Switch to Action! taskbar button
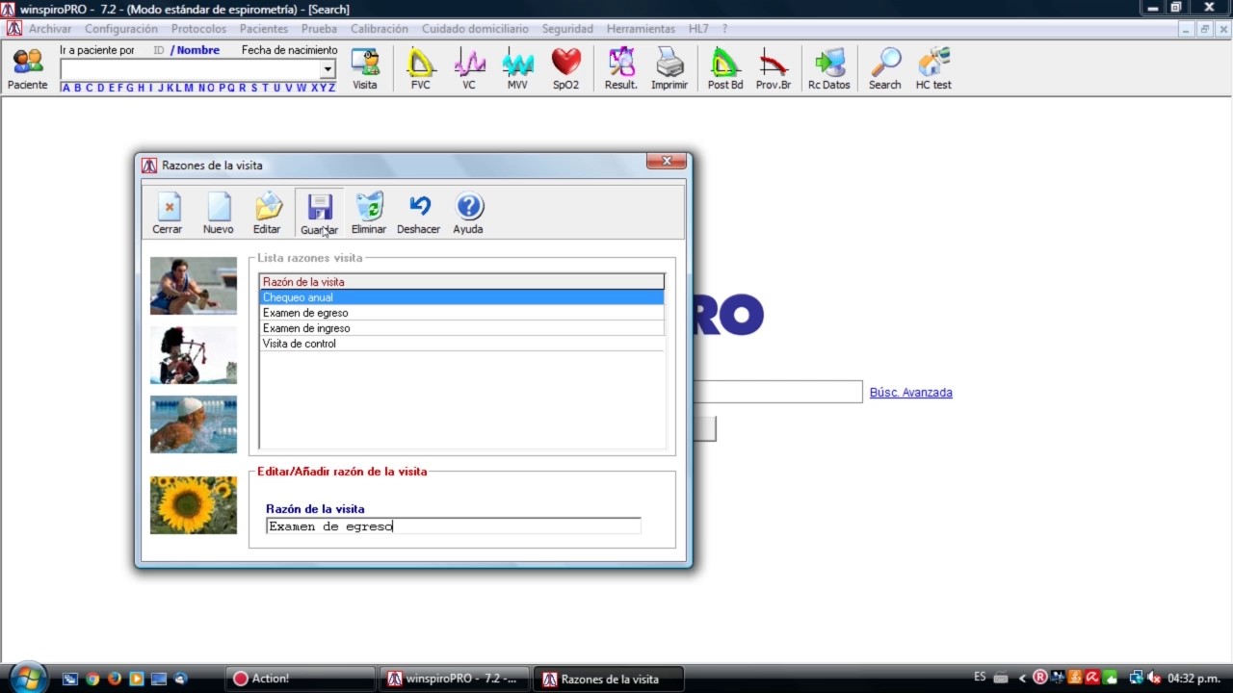This screenshot has height=693, width=1233. (300, 679)
